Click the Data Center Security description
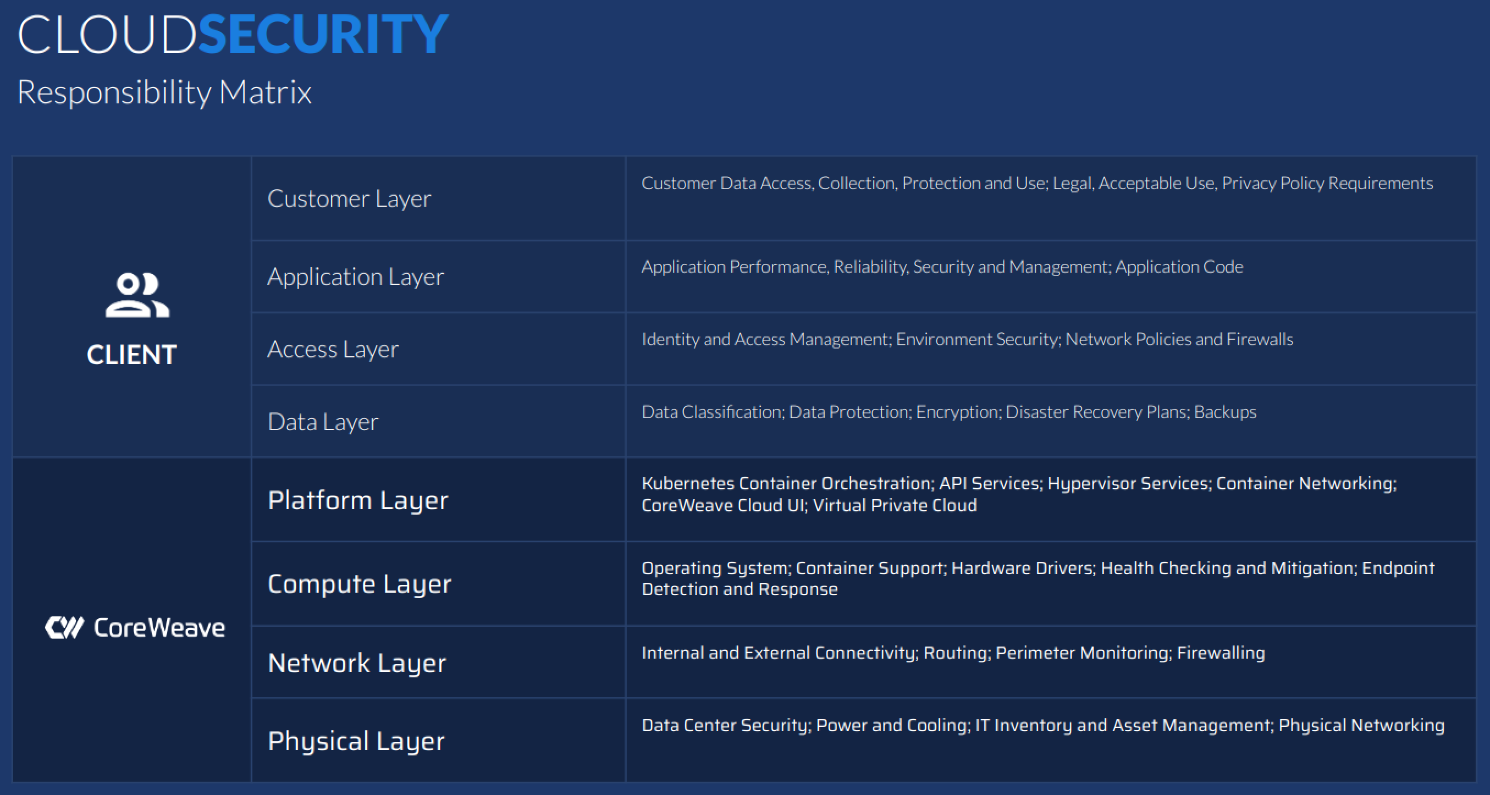Image resolution: width=1490 pixels, height=795 pixels. click(x=1043, y=726)
